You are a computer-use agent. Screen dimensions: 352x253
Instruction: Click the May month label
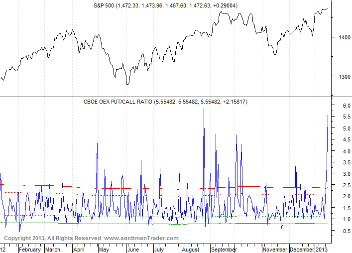click(x=103, y=250)
